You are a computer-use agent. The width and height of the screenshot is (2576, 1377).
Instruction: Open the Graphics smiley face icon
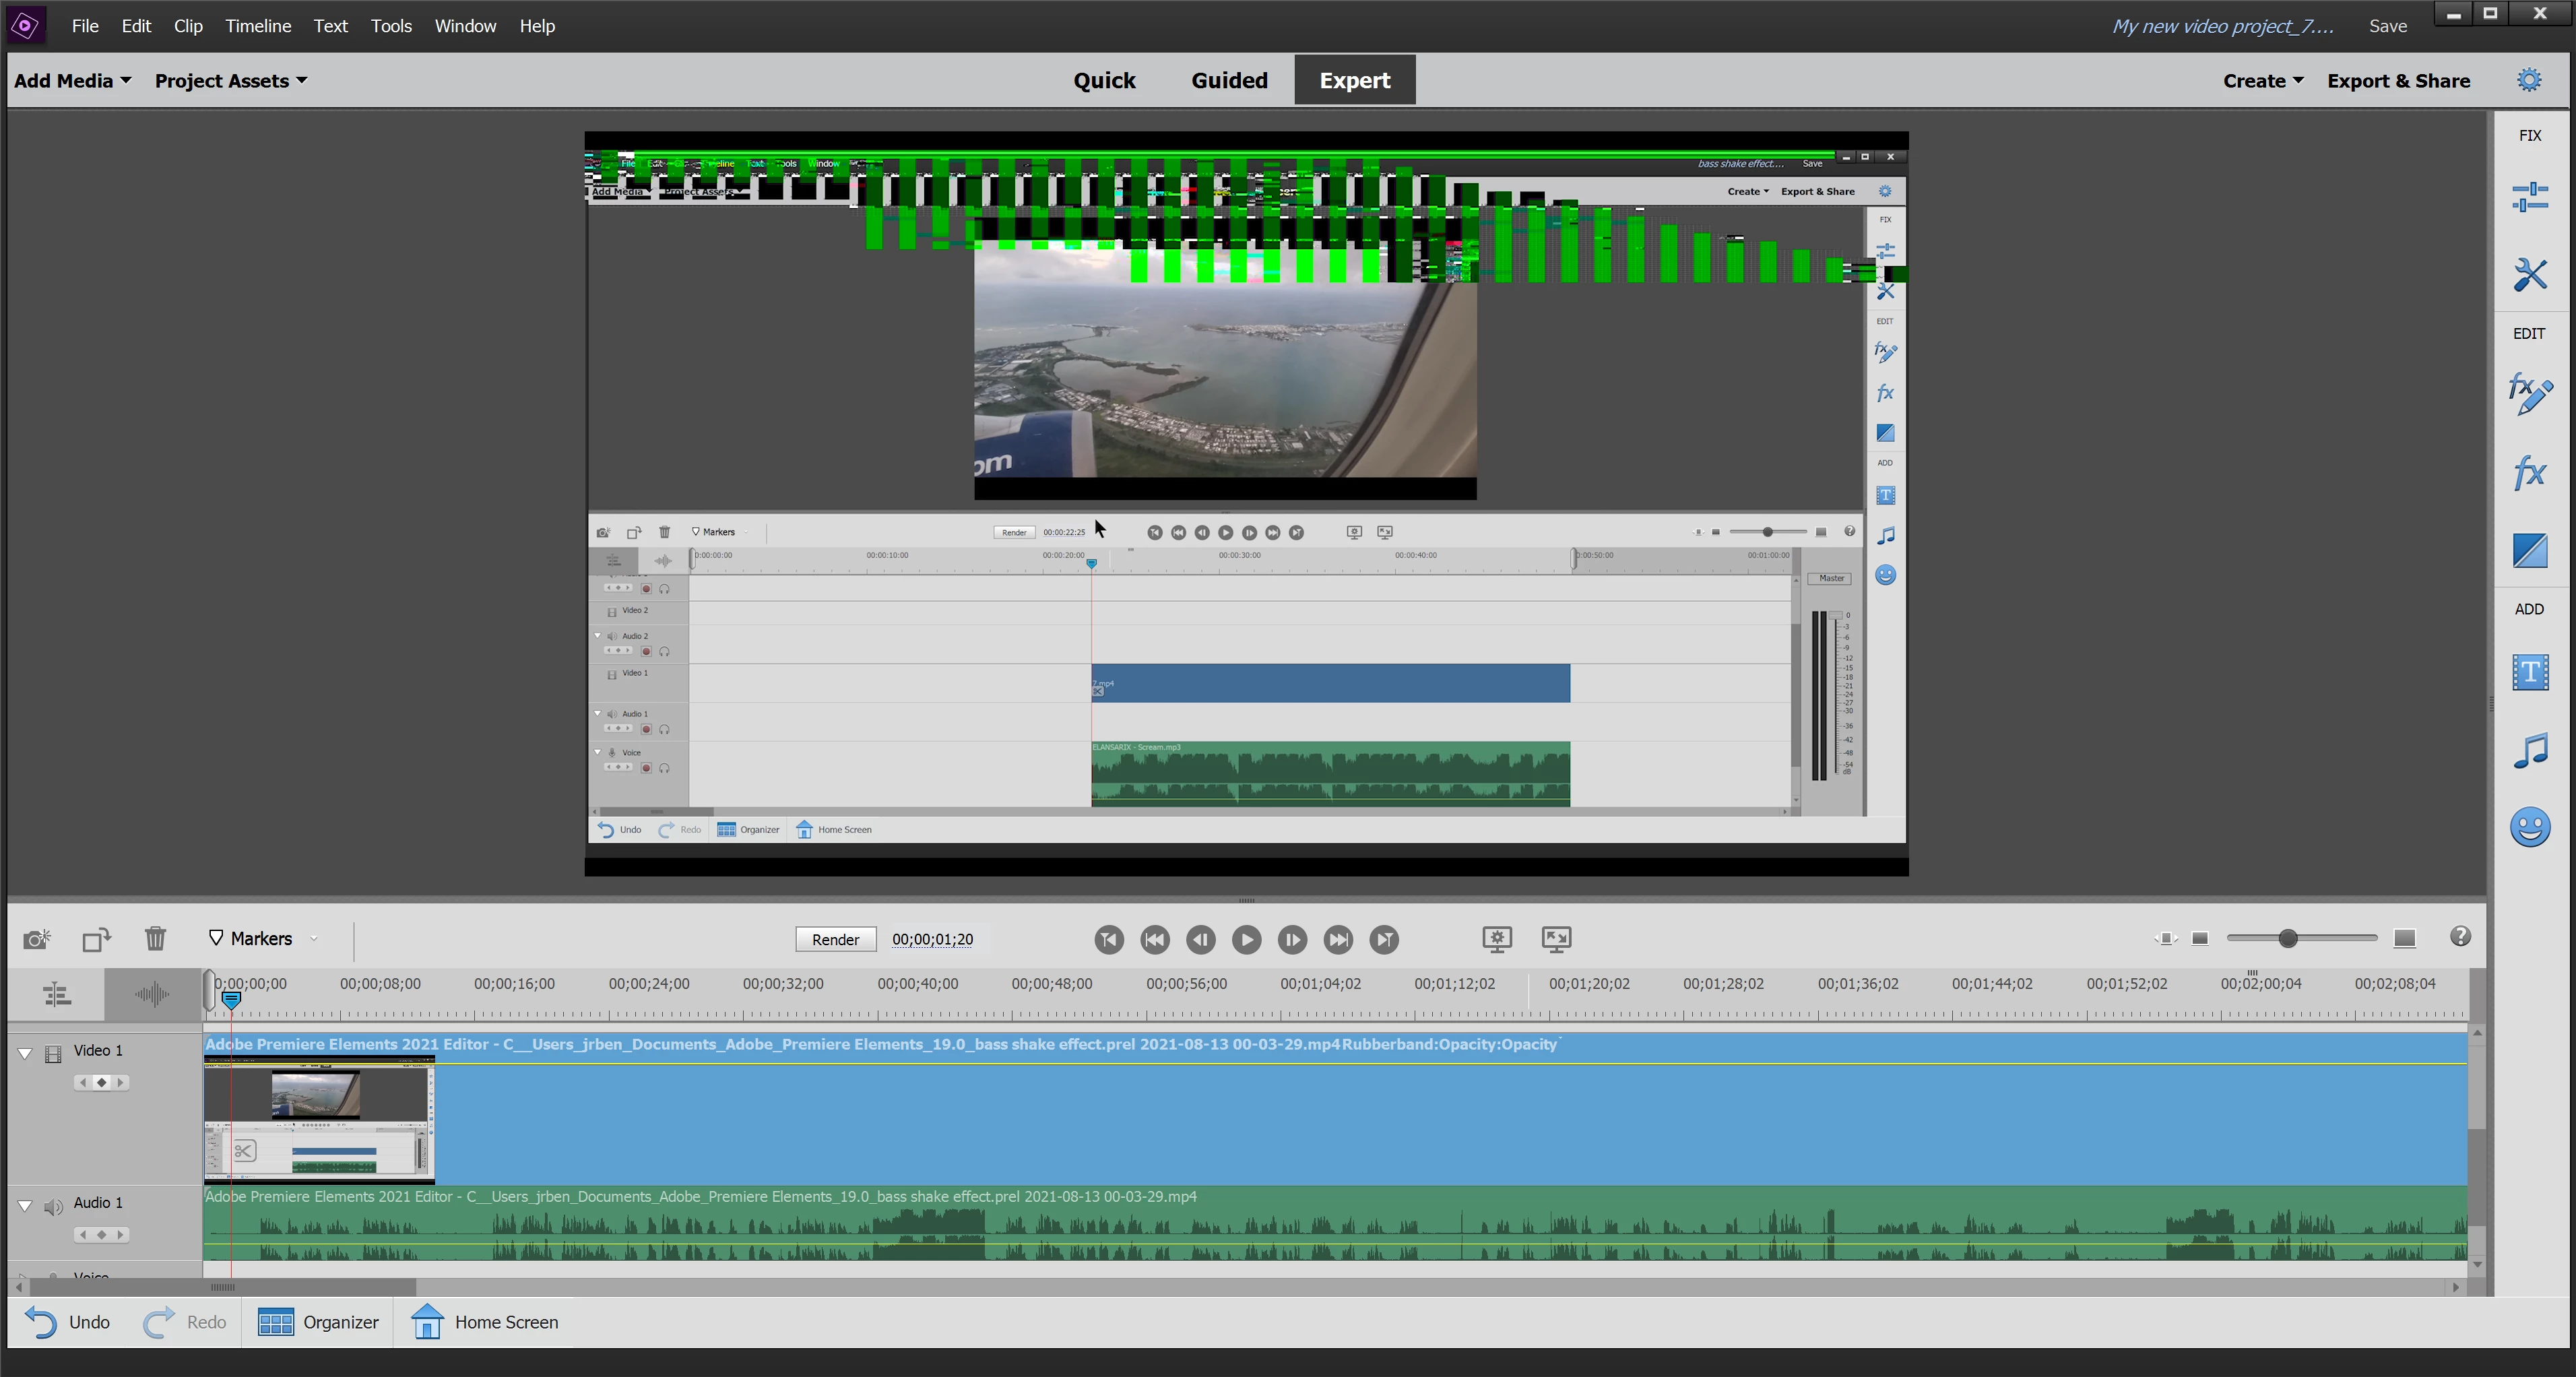pos(2529,827)
